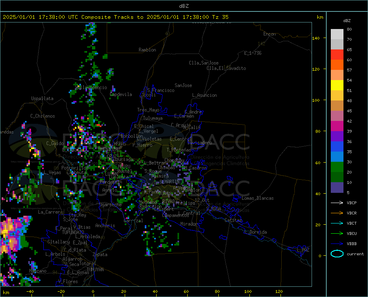368x297 pixels.
Task: Click the Lomas_Blancas label
Action: 258,198
